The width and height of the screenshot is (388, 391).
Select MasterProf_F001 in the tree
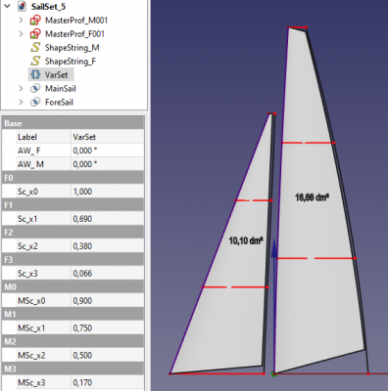(74, 34)
